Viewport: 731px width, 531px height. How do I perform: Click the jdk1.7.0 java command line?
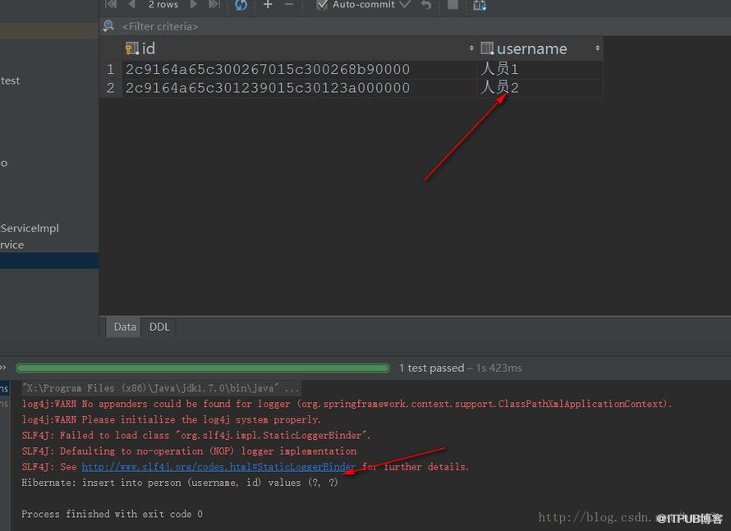click(161, 388)
